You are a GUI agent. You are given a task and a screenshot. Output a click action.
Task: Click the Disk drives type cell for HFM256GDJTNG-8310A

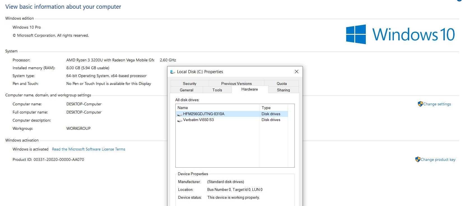271,114
